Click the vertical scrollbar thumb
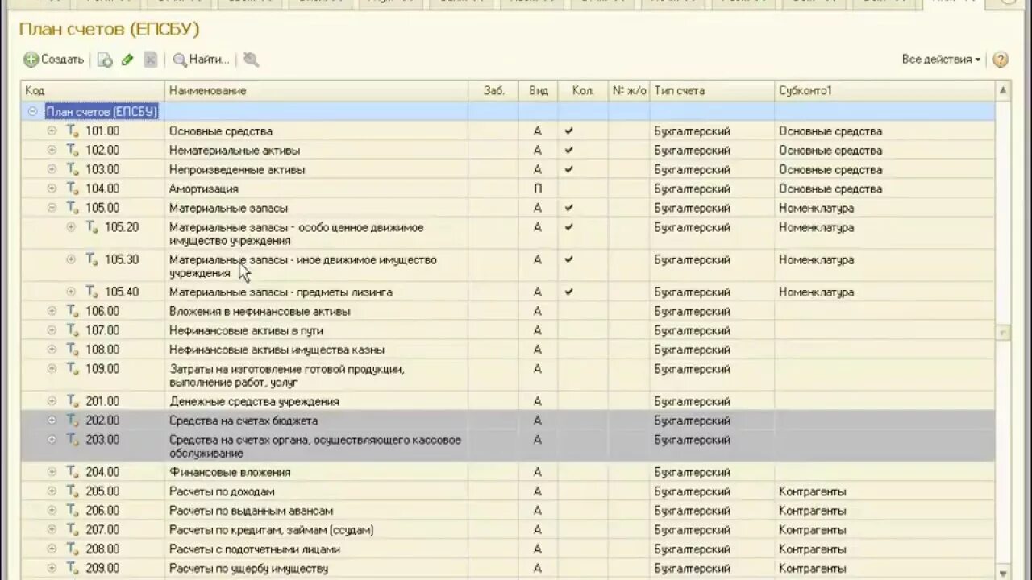This screenshot has height=580, width=1032. 1003,332
